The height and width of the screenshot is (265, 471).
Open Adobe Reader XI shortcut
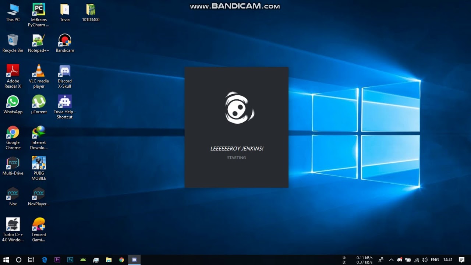click(x=13, y=76)
